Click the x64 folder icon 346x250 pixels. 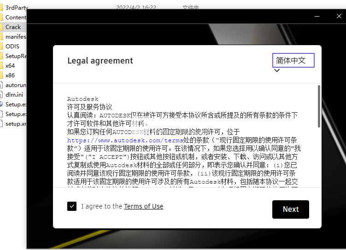click(x=1, y=66)
